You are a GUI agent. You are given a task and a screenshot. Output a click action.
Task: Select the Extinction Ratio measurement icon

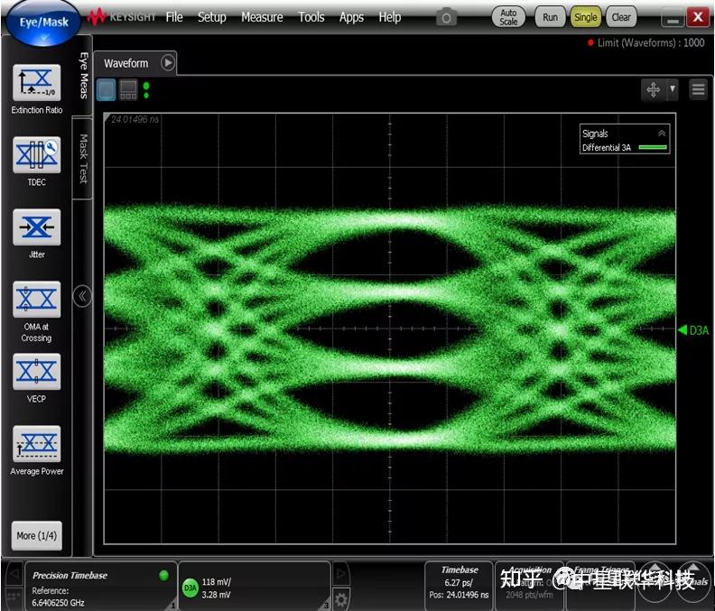pyautogui.click(x=37, y=83)
